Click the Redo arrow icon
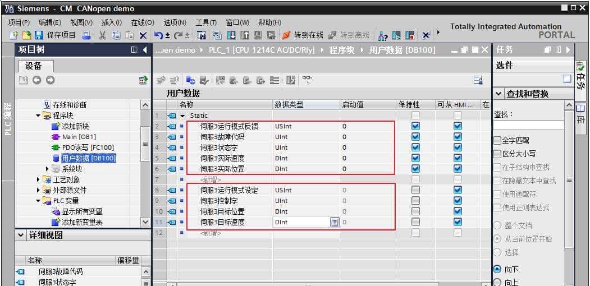Viewport: 590px width, 286px height. [179, 35]
